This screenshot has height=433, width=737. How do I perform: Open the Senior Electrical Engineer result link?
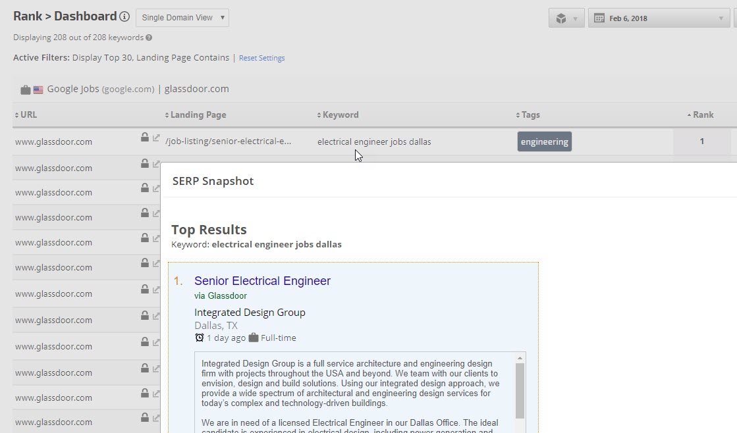(262, 281)
